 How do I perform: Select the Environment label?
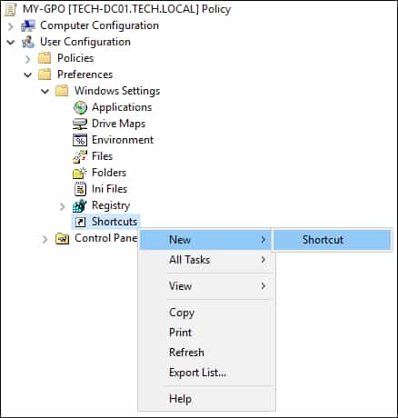pyautogui.click(x=123, y=140)
